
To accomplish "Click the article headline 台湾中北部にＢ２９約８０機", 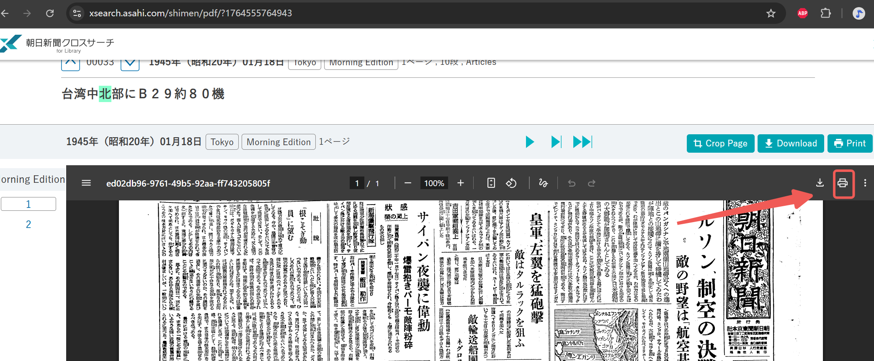I will [x=143, y=94].
